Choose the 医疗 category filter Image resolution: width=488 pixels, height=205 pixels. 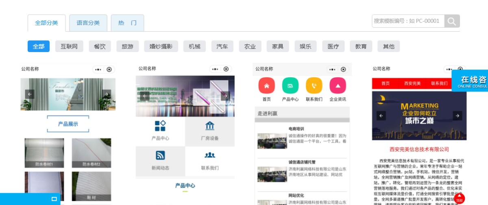[333, 46]
